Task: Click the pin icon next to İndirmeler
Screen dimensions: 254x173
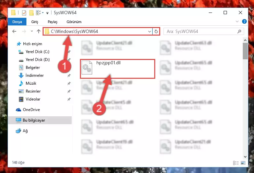Action: click(69, 75)
